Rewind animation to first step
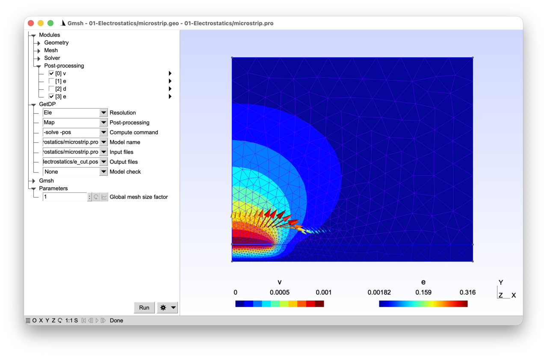Viewport: 547px width, 357px height. pyautogui.click(x=84, y=320)
